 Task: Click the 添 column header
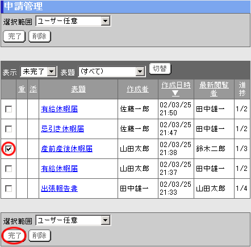pyautogui.click(x=33, y=89)
